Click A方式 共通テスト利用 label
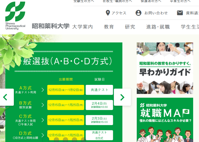Image resolution: width=199 pixels, height=142 pixels. click(x=26, y=90)
